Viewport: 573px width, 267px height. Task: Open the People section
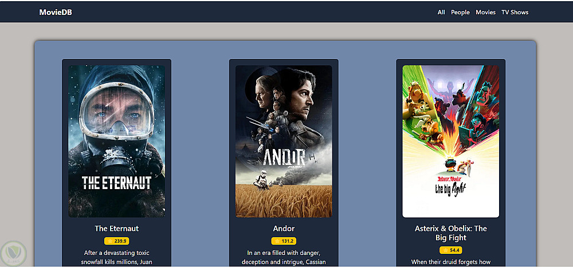pos(460,13)
